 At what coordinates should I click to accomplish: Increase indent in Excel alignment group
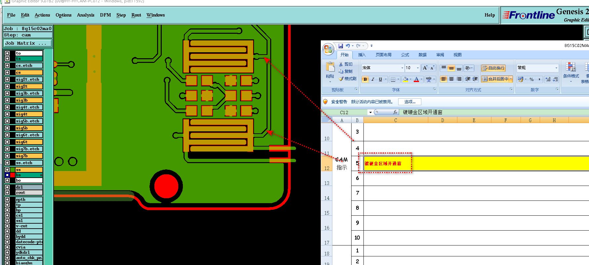pos(475,79)
